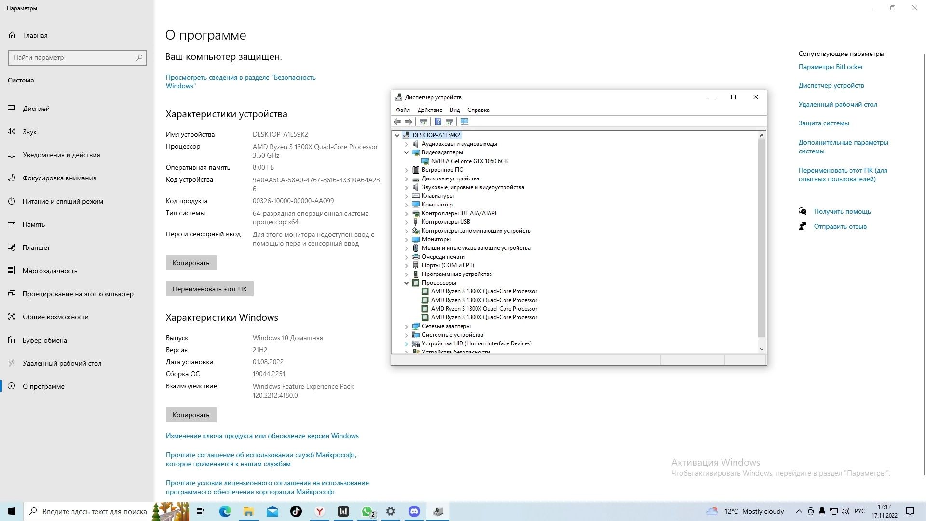Open File Explorer from the taskbar

249,511
